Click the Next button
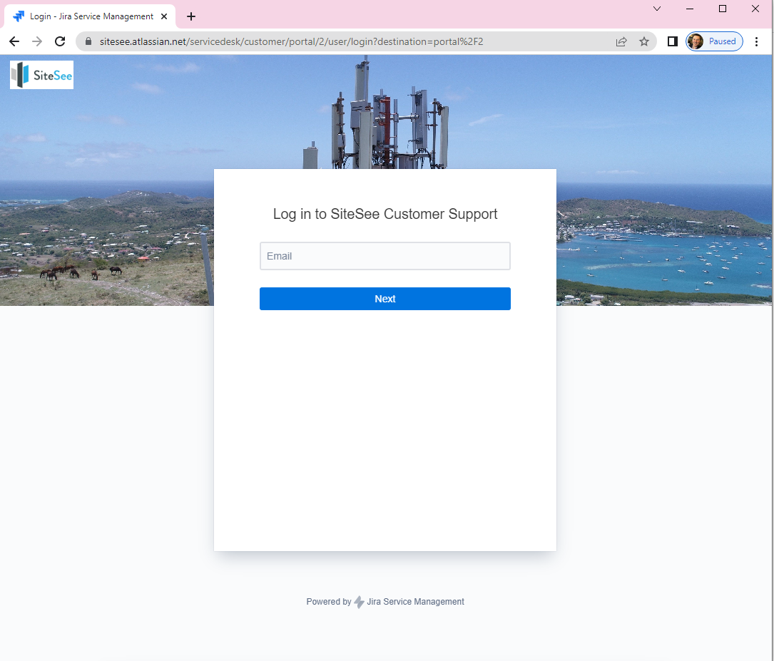The height and width of the screenshot is (661, 774). [x=385, y=299]
